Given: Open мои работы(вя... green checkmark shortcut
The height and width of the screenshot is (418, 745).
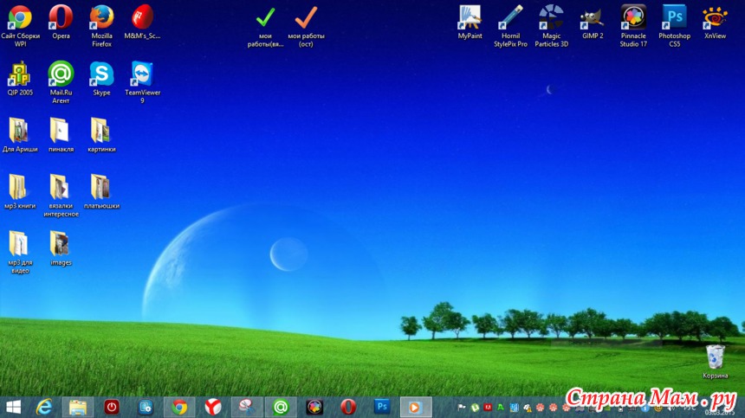Looking at the screenshot, I should point(265,27).
